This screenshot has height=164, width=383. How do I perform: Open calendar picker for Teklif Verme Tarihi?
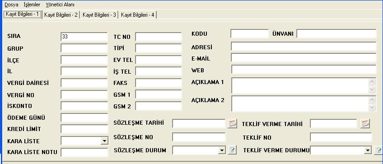click(x=365, y=124)
